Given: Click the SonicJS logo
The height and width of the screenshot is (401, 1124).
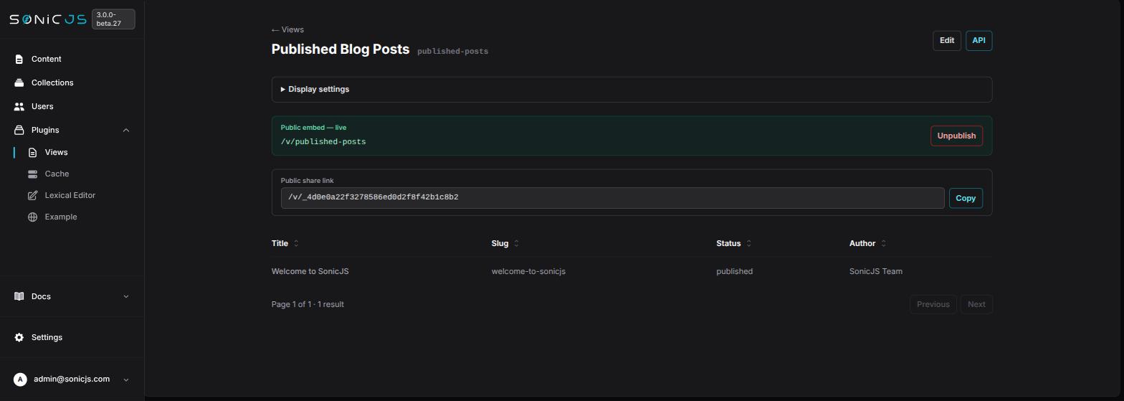Looking at the screenshot, I should (48, 19).
